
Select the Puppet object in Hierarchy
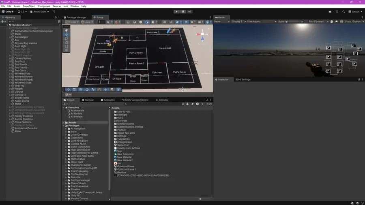coord(18,89)
